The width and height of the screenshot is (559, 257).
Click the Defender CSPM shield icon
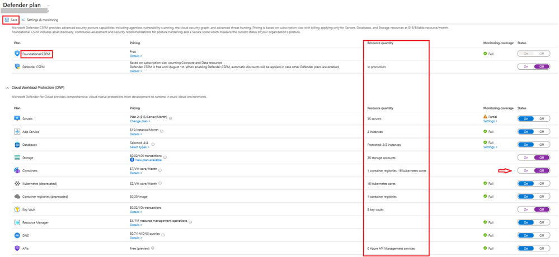17,66
